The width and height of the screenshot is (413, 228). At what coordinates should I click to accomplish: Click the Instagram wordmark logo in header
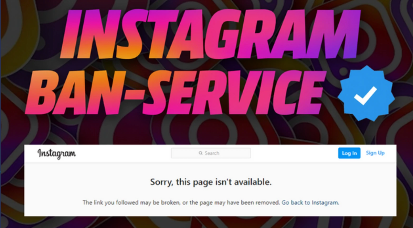point(56,153)
